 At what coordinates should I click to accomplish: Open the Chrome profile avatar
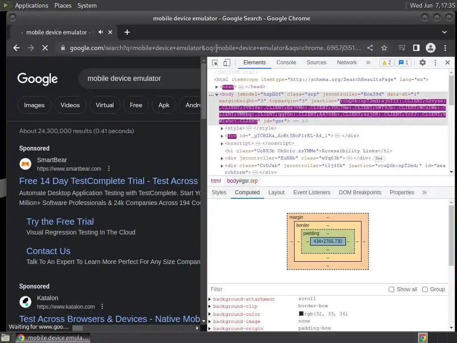431,48
